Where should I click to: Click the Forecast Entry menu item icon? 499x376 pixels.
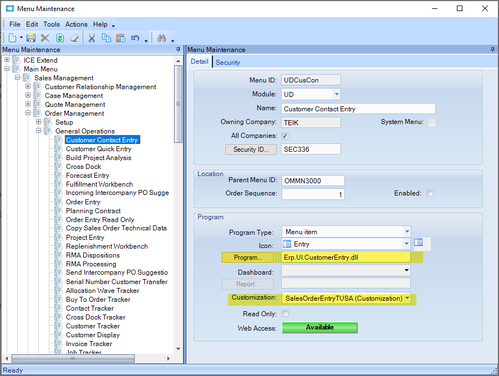click(58, 175)
